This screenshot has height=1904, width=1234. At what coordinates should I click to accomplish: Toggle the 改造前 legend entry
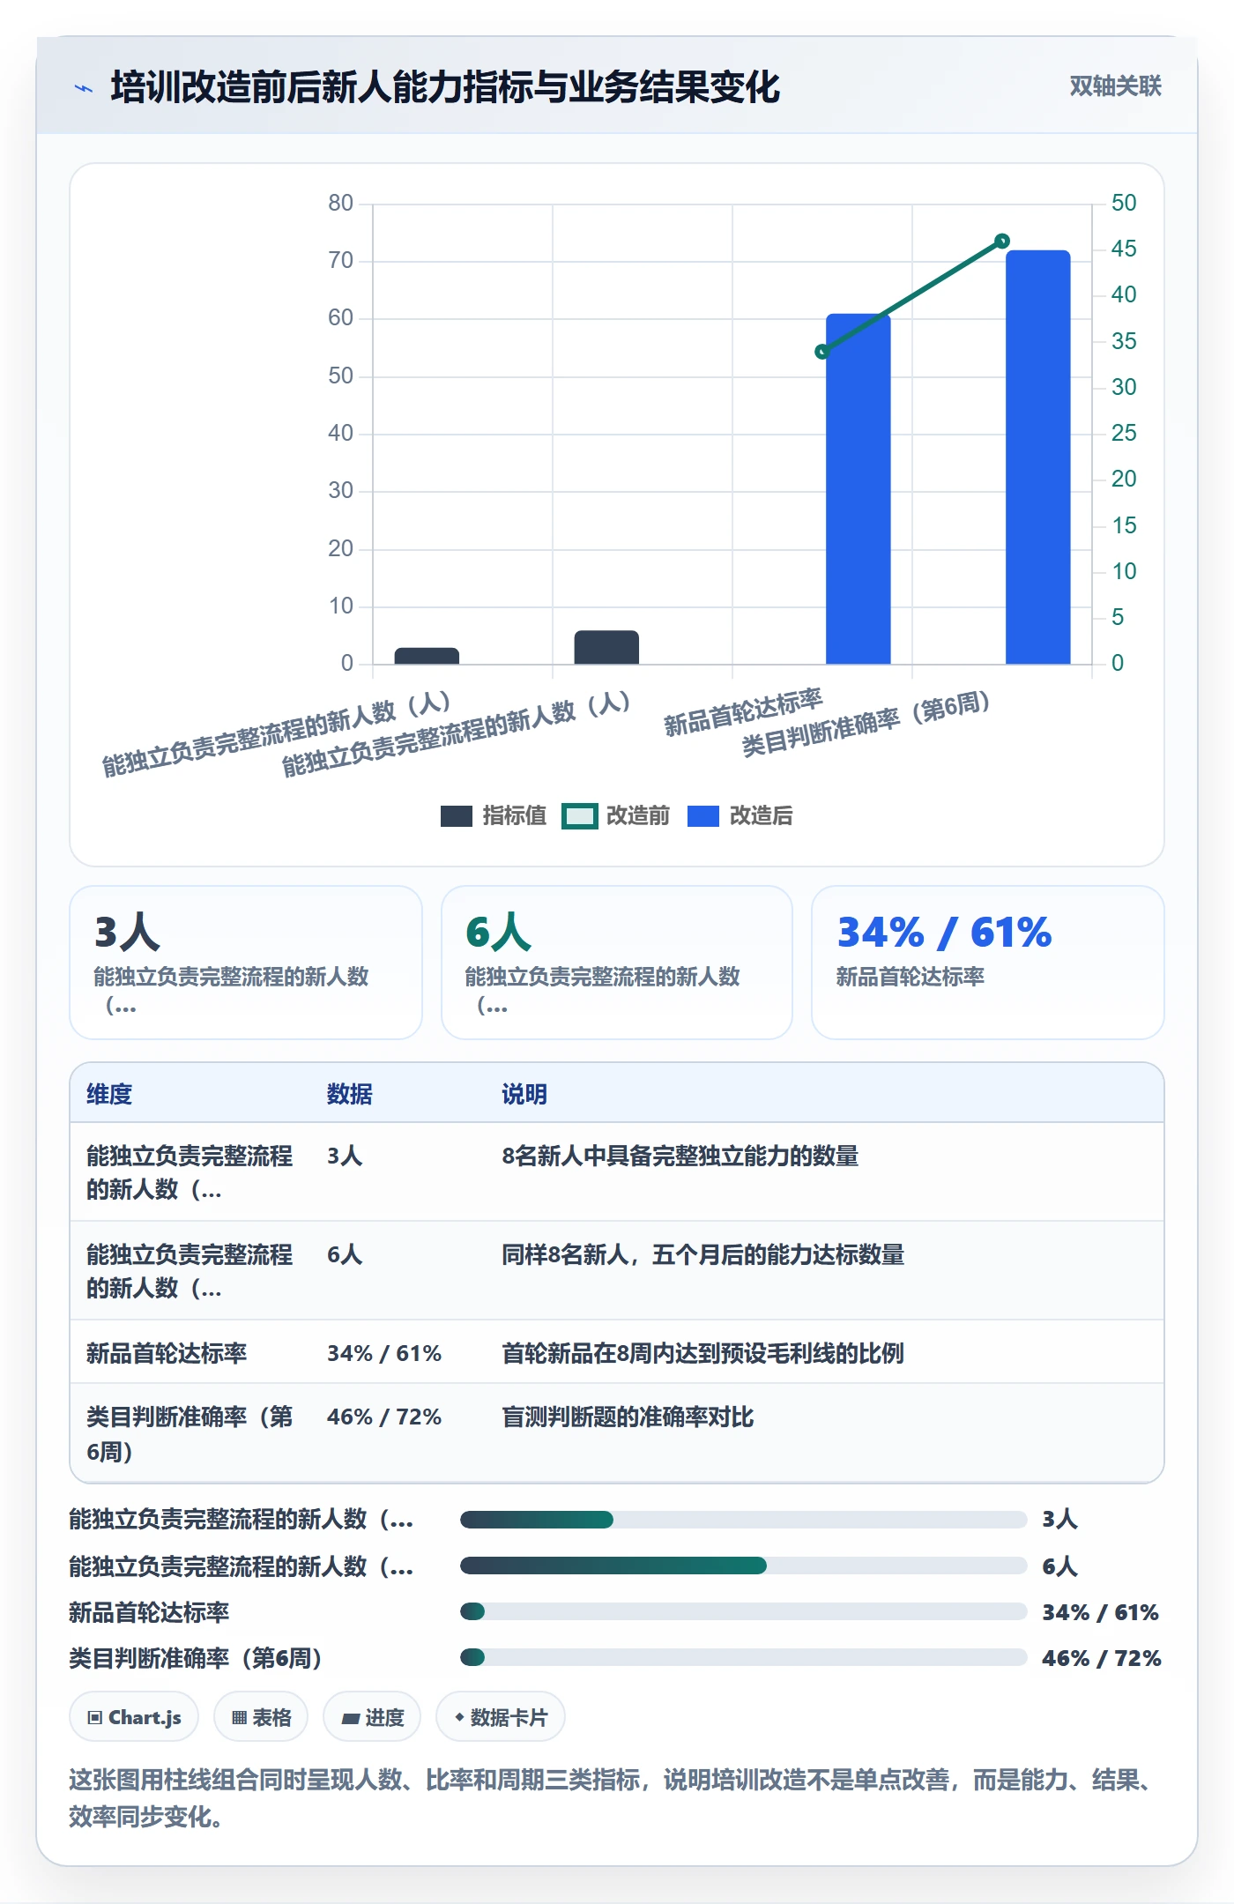(616, 816)
